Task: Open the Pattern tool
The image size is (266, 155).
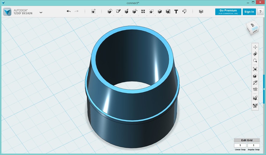Action: click(x=143, y=11)
